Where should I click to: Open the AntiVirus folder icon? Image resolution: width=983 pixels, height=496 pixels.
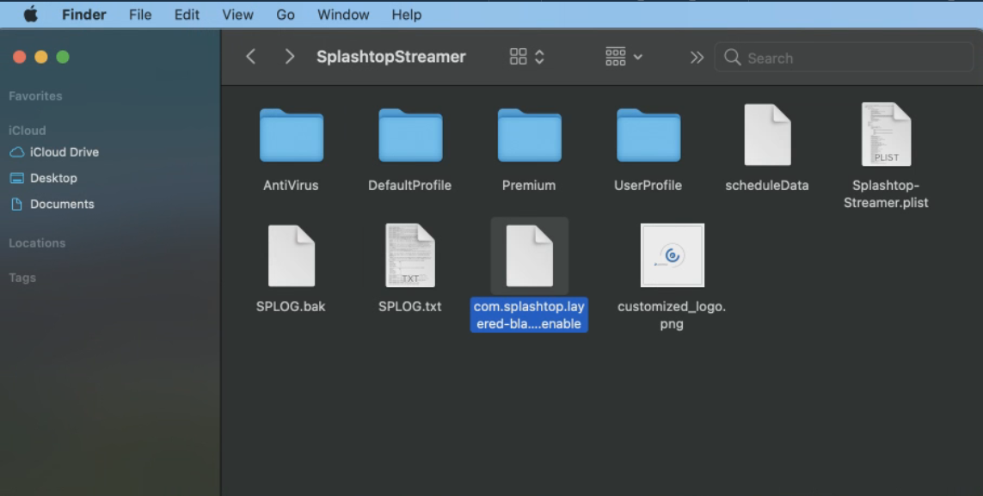[x=292, y=135]
